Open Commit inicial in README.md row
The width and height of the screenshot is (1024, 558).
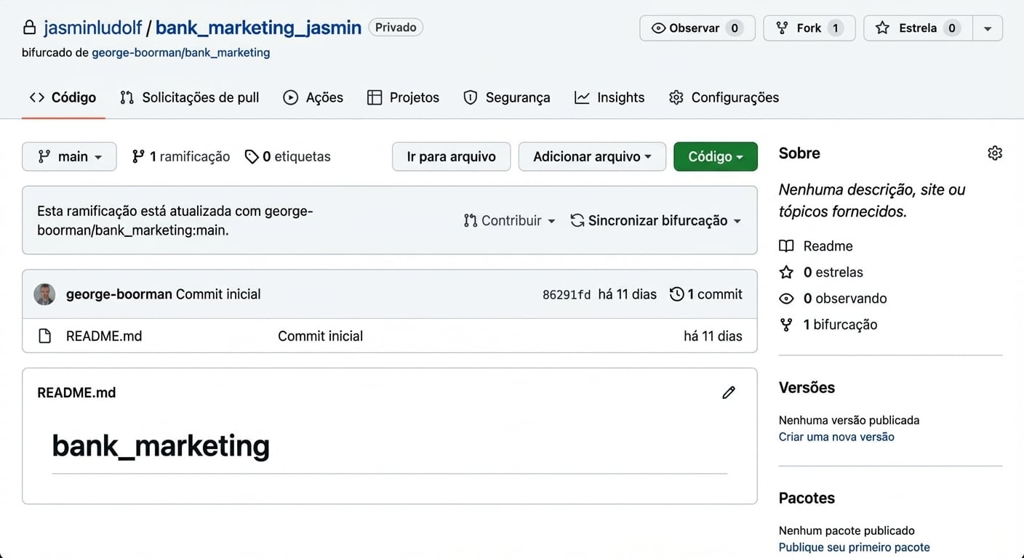320,336
